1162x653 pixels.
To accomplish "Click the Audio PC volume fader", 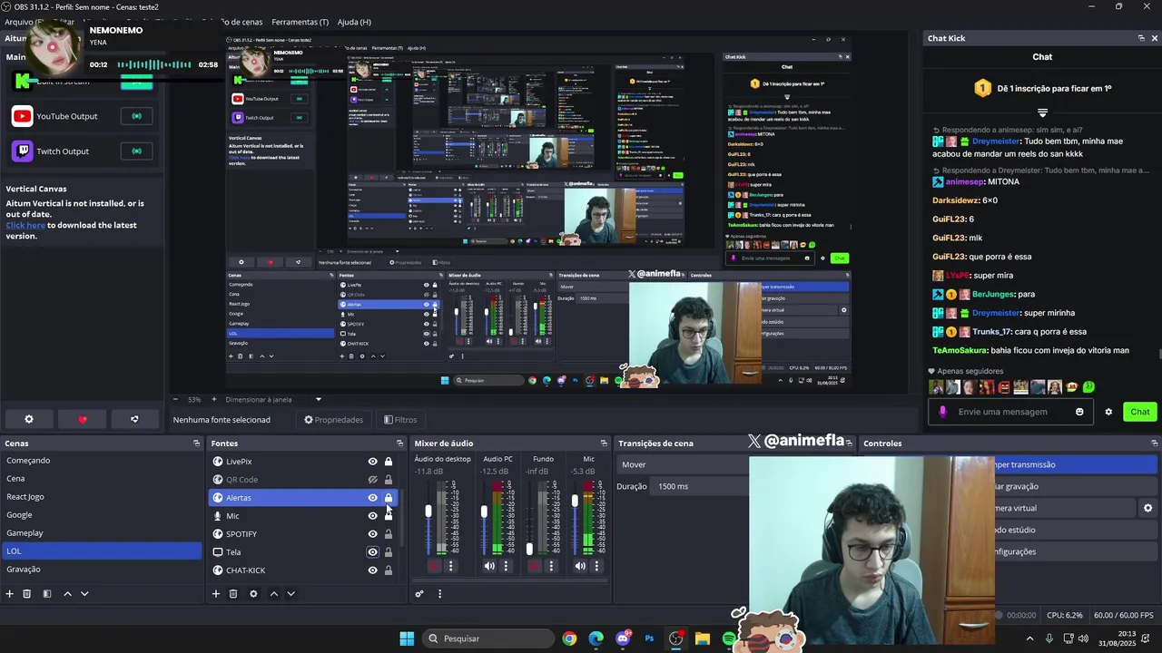I will 484,512.
